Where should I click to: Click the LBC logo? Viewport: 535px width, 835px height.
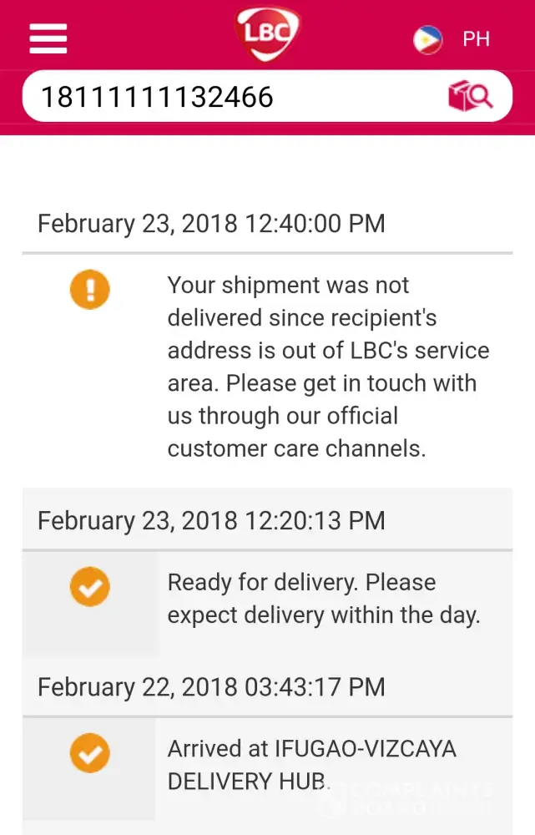click(x=267, y=33)
